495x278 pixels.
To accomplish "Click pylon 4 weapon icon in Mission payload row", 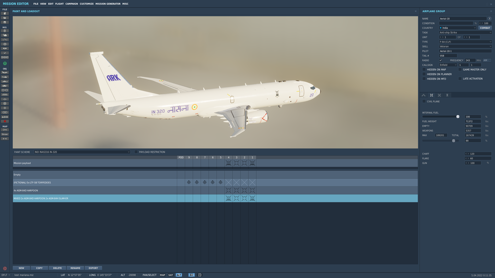I will coord(228,163).
